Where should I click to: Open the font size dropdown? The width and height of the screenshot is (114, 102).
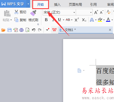(91, 12)
